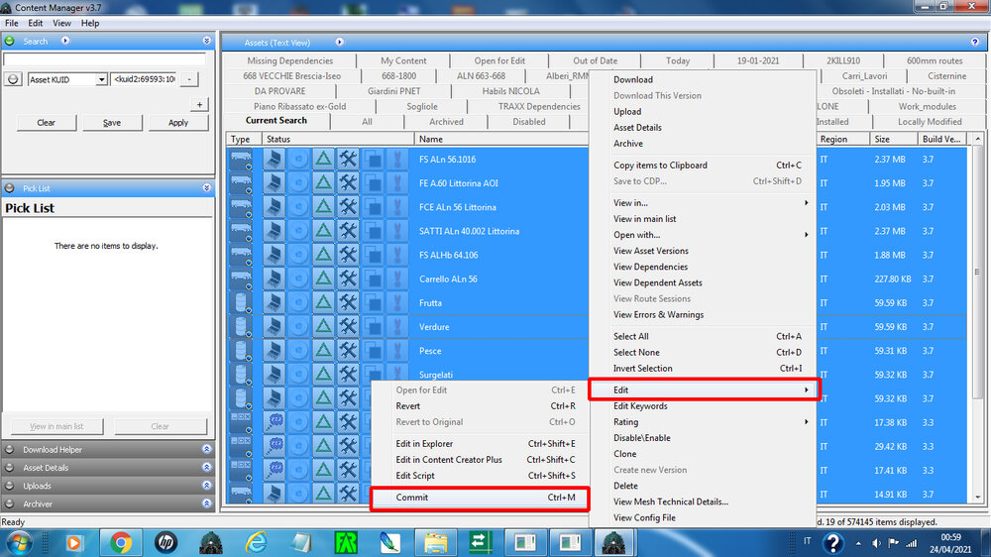Select Edit in Explorer option
The width and height of the screenshot is (991, 557).
(x=481, y=444)
